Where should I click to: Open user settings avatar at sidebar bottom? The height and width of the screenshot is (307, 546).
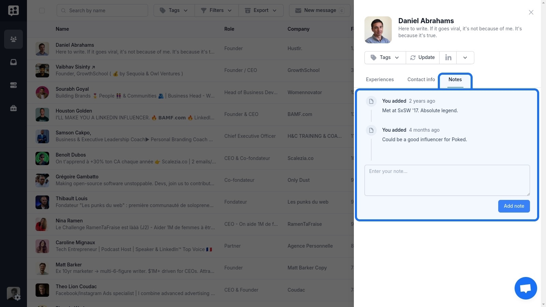click(x=14, y=294)
